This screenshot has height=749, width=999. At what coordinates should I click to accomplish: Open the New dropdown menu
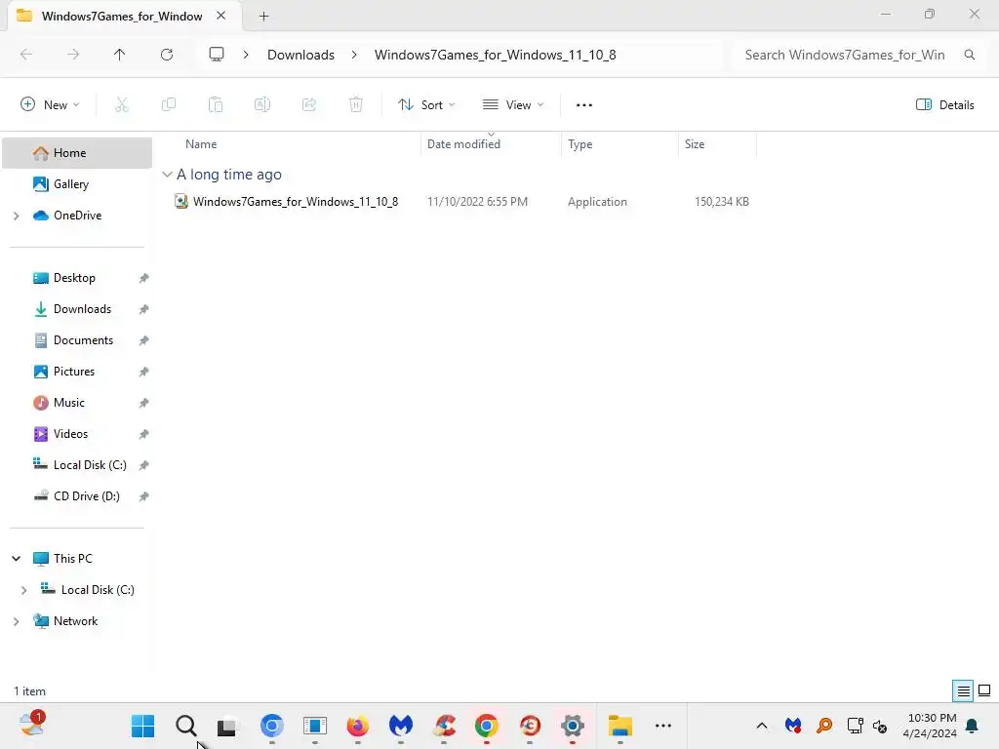[x=50, y=105]
